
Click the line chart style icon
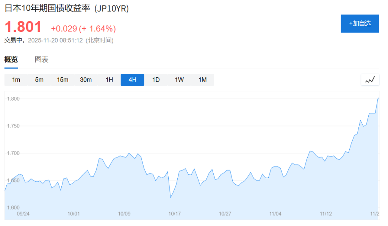370,80
